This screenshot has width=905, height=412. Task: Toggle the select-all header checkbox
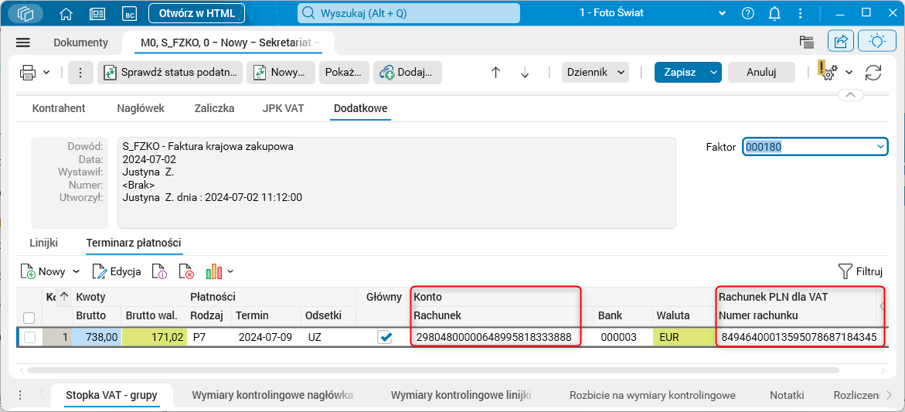point(29,318)
